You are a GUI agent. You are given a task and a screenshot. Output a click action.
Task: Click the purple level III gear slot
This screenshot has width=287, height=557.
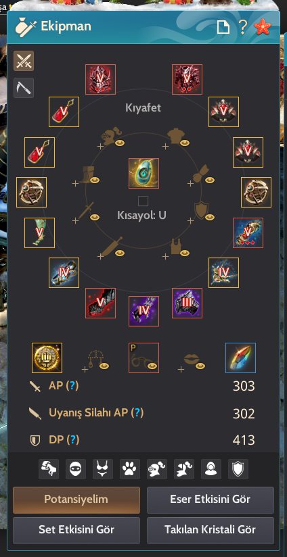click(187, 303)
